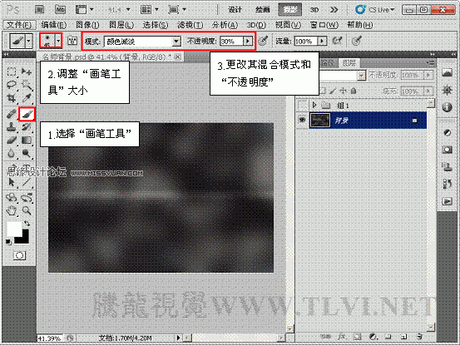Viewport: 460px width, 345px height.
Task: Select the Gradient tool
Action: coord(27,140)
